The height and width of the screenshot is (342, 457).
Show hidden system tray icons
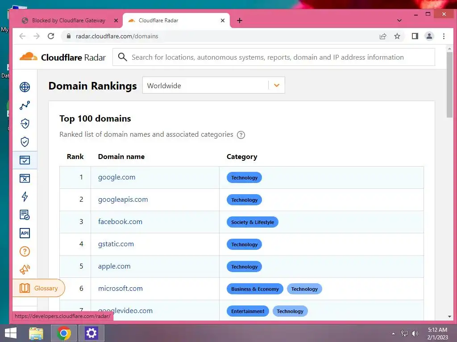[394, 334]
